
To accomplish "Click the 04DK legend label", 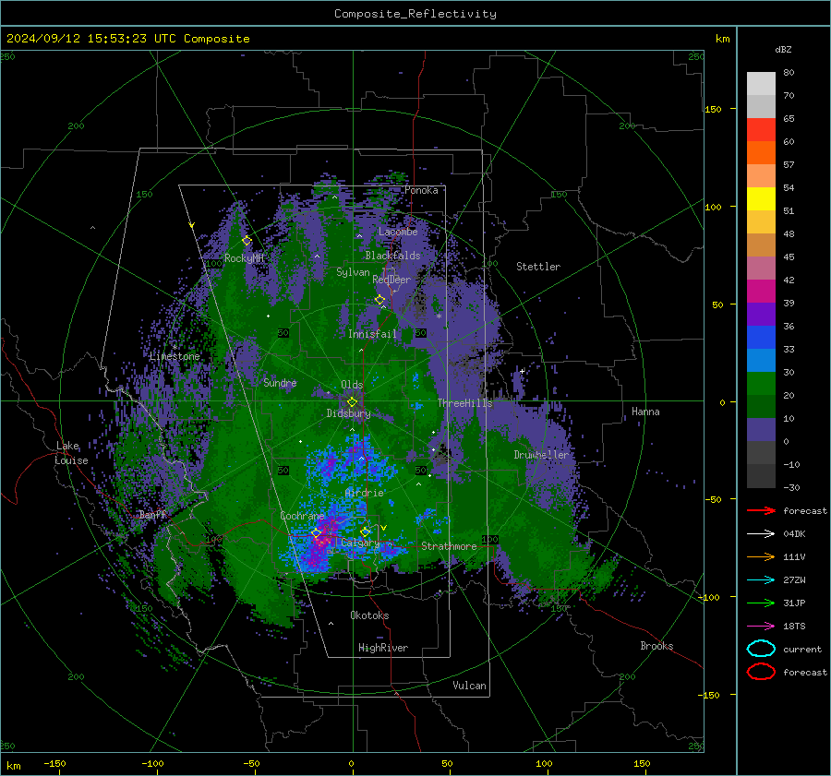I will (794, 534).
